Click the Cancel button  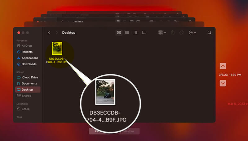(99, 131)
